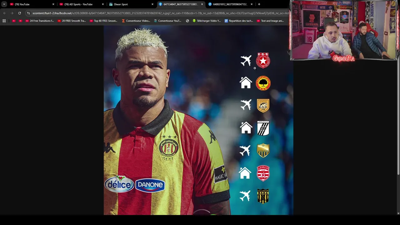
Task: Close the Diwan Sport tab
Action: [x=152, y=4]
